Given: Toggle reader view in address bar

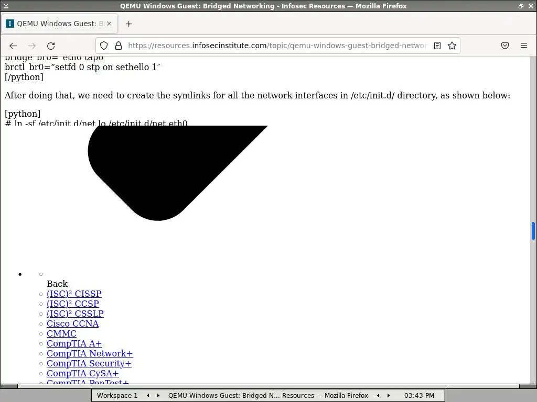Looking at the screenshot, I should click(437, 46).
